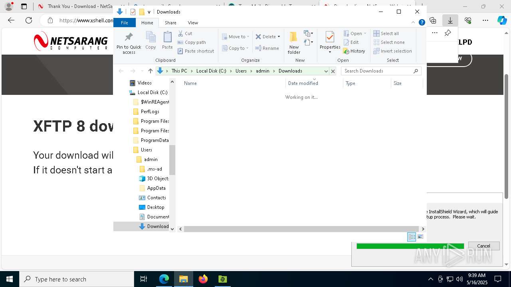Open Copilot icon in Edge
The height and width of the screenshot is (287, 511).
502,20
